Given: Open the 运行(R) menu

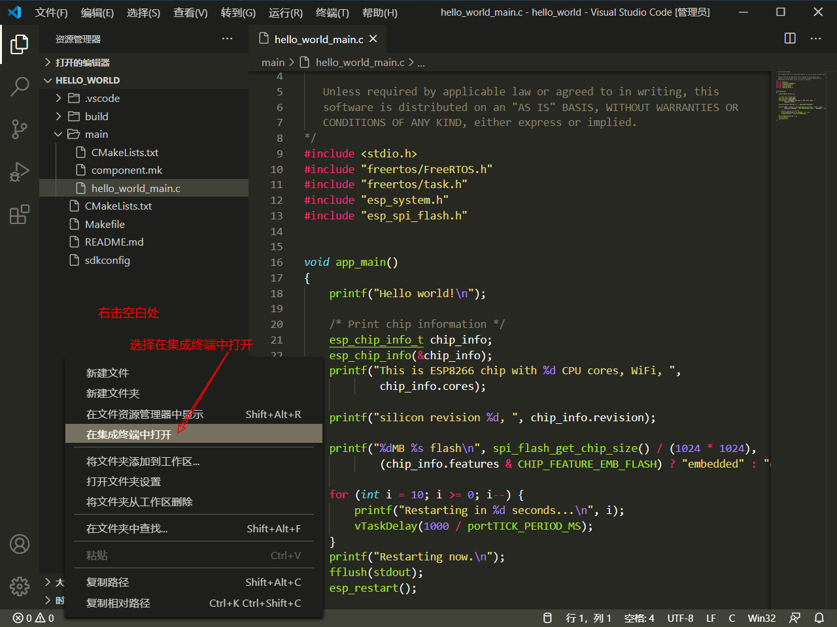Looking at the screenshot, I should (286, 12).
